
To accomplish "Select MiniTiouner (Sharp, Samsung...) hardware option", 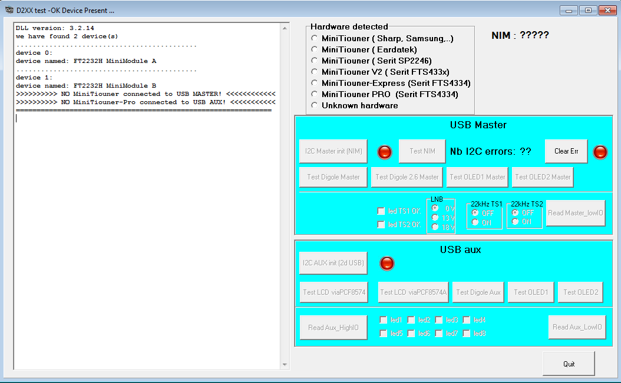I will pyautogui.click(x=315, y=38).
